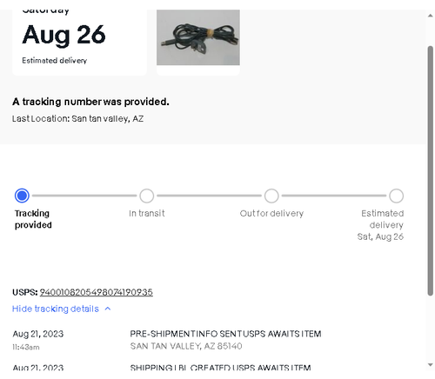Click the Tracking provided label
The width and height of the screenshot is (435, 379).
[x=33, y=219]
